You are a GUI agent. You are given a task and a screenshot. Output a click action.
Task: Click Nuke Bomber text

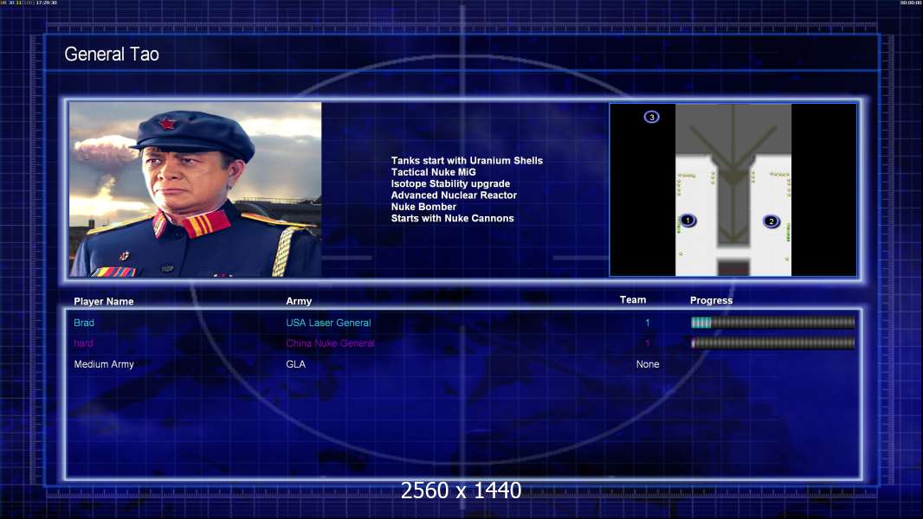point(423,207)
